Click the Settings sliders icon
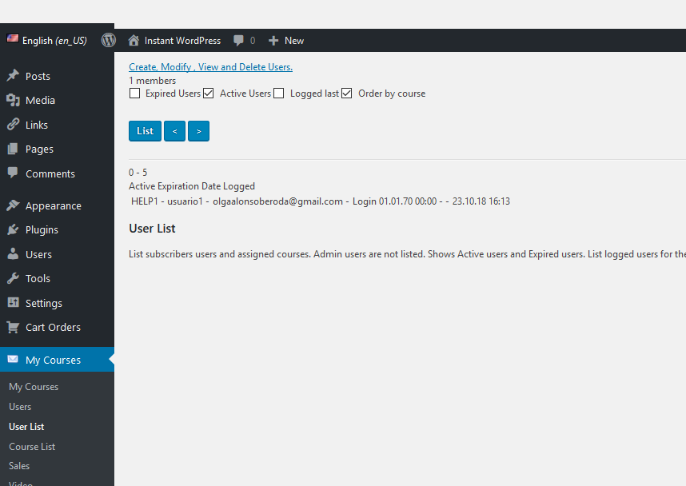Viewport: 686px width, 486px height. click(13, 302)
